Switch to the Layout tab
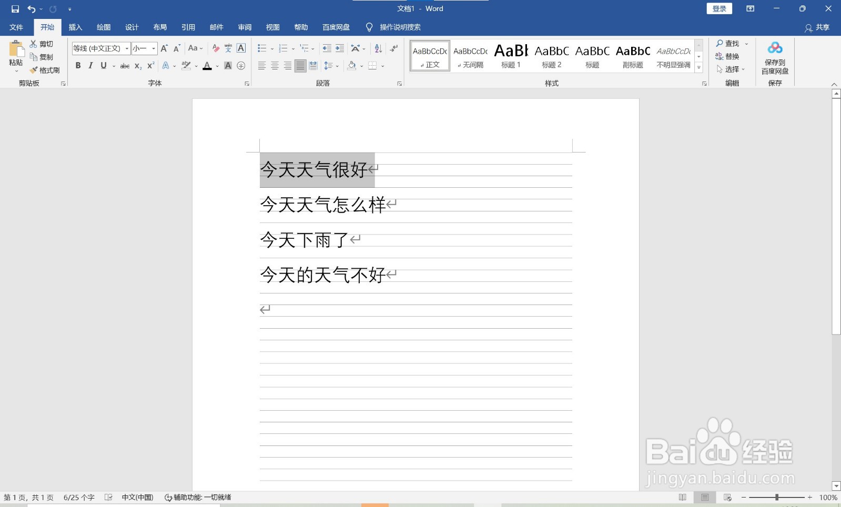 [x=160, y=27]
